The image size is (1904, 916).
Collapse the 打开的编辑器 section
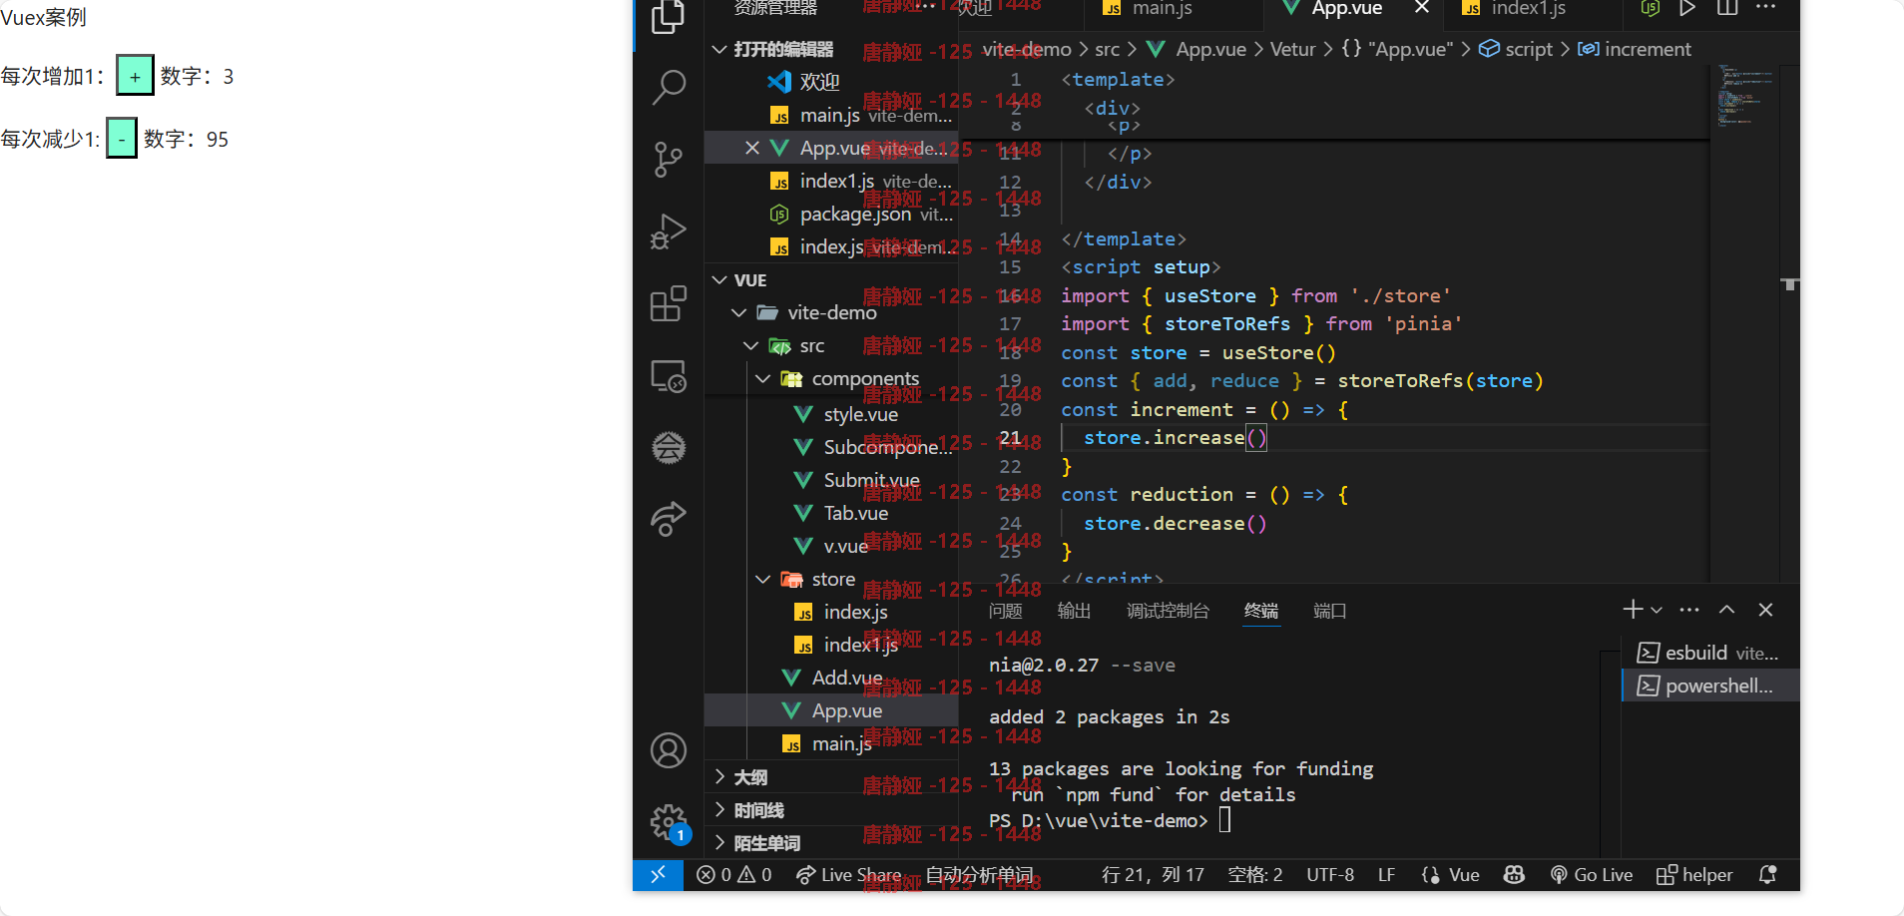[831, 49]
